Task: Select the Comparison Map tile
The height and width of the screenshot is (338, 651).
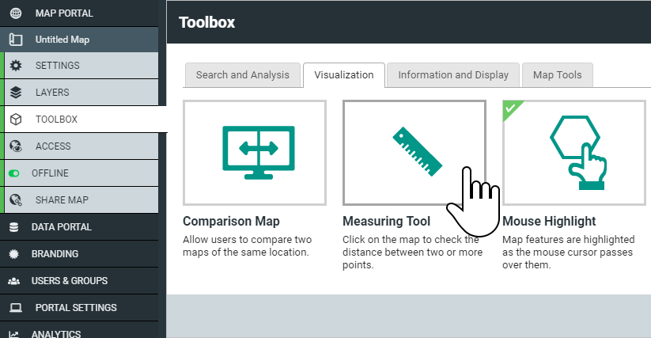Action: tap(255, 153)
